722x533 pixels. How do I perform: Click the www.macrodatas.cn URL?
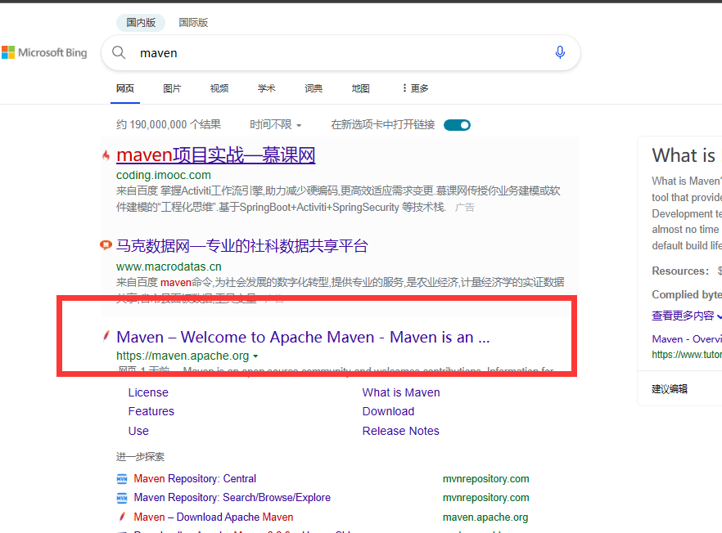[x=169, y=266]
